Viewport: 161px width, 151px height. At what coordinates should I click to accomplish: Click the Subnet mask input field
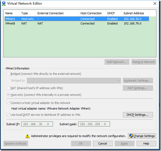(x=94, y=124)
